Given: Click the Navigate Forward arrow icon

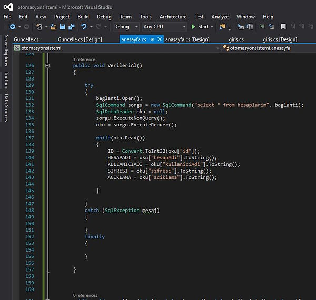Looking at the screenshot, I should click(26, 27).
